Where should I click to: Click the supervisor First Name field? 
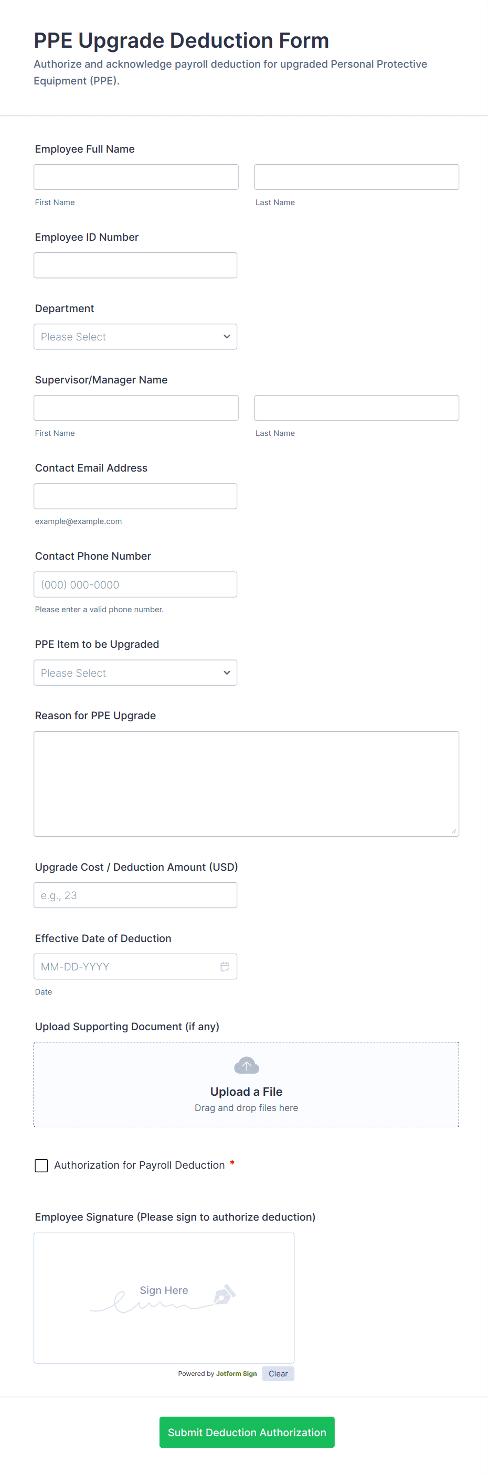[x=135, y=408]
